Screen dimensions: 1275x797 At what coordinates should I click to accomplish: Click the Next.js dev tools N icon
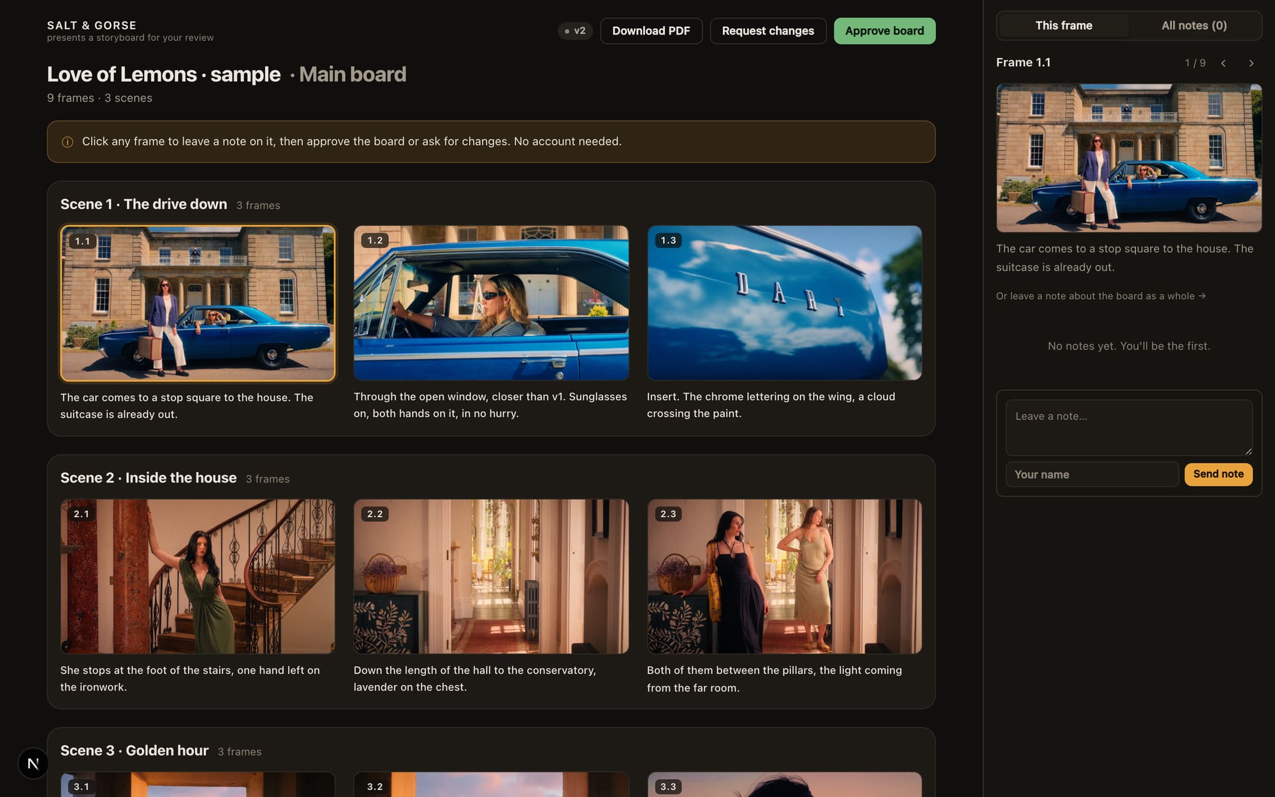(x=33, y=763)
